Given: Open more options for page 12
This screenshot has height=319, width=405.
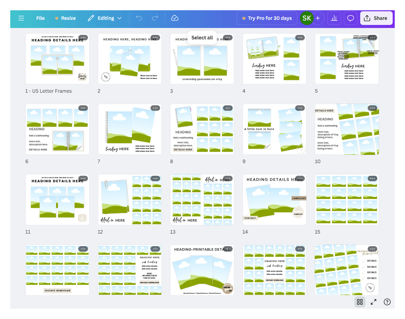Looking at the screenshot, I should (x=155, y=178).
